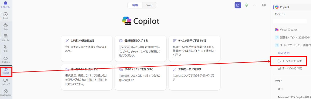Expand agents list with さらに表示
The width and height of the screenshot is (311, 99).
point(283,53)
